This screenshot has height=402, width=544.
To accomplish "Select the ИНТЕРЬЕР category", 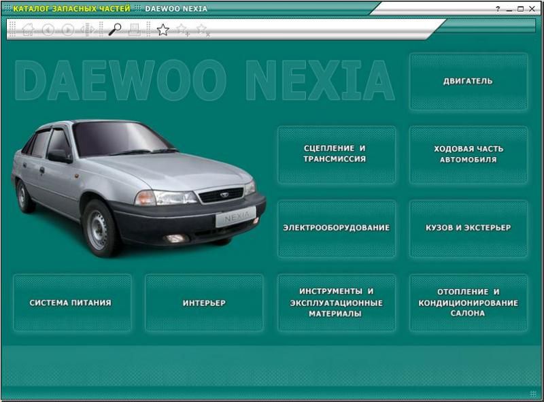I will 203,303.
